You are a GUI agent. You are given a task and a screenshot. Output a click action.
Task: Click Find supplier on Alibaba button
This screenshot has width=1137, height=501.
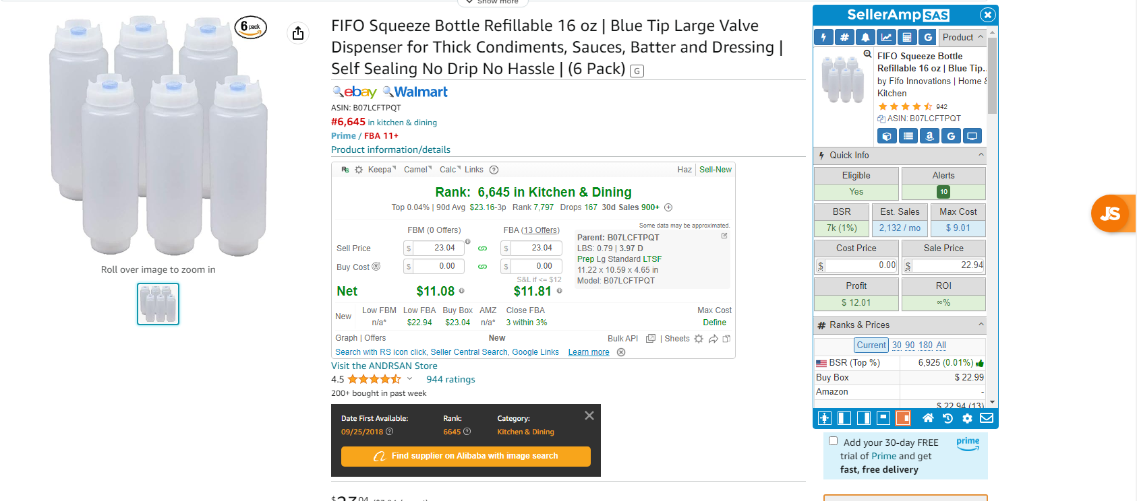[x=466, y=456]
